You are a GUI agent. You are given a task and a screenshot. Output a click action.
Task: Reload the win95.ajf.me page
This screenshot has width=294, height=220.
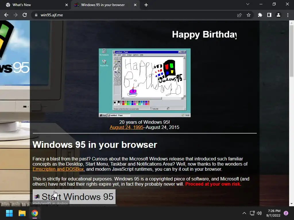click(x=25, y=15)
